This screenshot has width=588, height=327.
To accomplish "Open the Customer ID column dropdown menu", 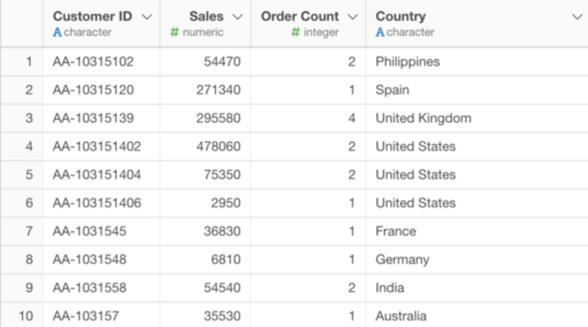I will [x=147, y=16].
